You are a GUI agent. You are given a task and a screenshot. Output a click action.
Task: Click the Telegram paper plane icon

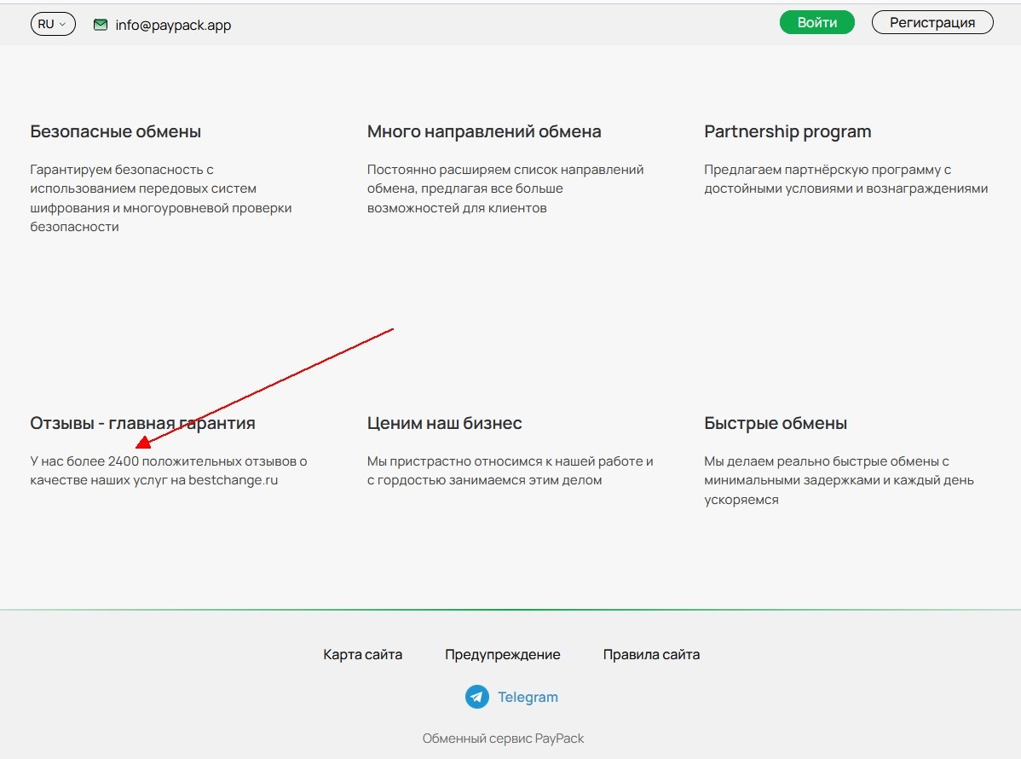coord(476,697)
